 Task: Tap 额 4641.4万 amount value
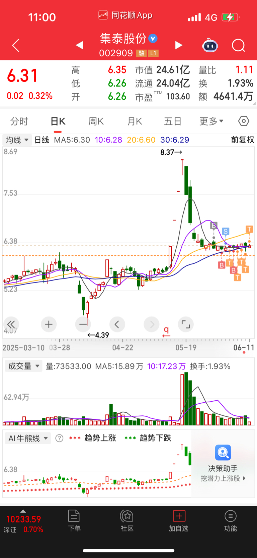tap(233, 97)
